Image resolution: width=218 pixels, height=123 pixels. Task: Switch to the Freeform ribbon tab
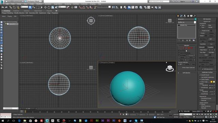pos(16,11)
